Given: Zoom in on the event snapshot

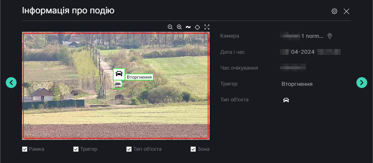Looking at the screenshot, I should coord(179,27).
